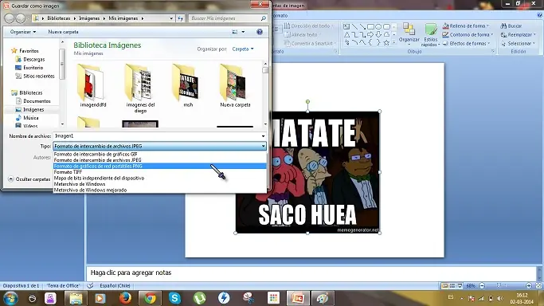Image resolution: width=544 pixels, height=306 pixels.
Task: Click Nueva carpeta button
Action: pyautogui.click(x=63, y=32)
